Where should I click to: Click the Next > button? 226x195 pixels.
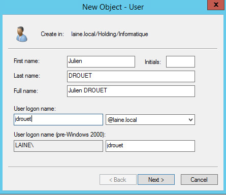click(x=156, y=179)
